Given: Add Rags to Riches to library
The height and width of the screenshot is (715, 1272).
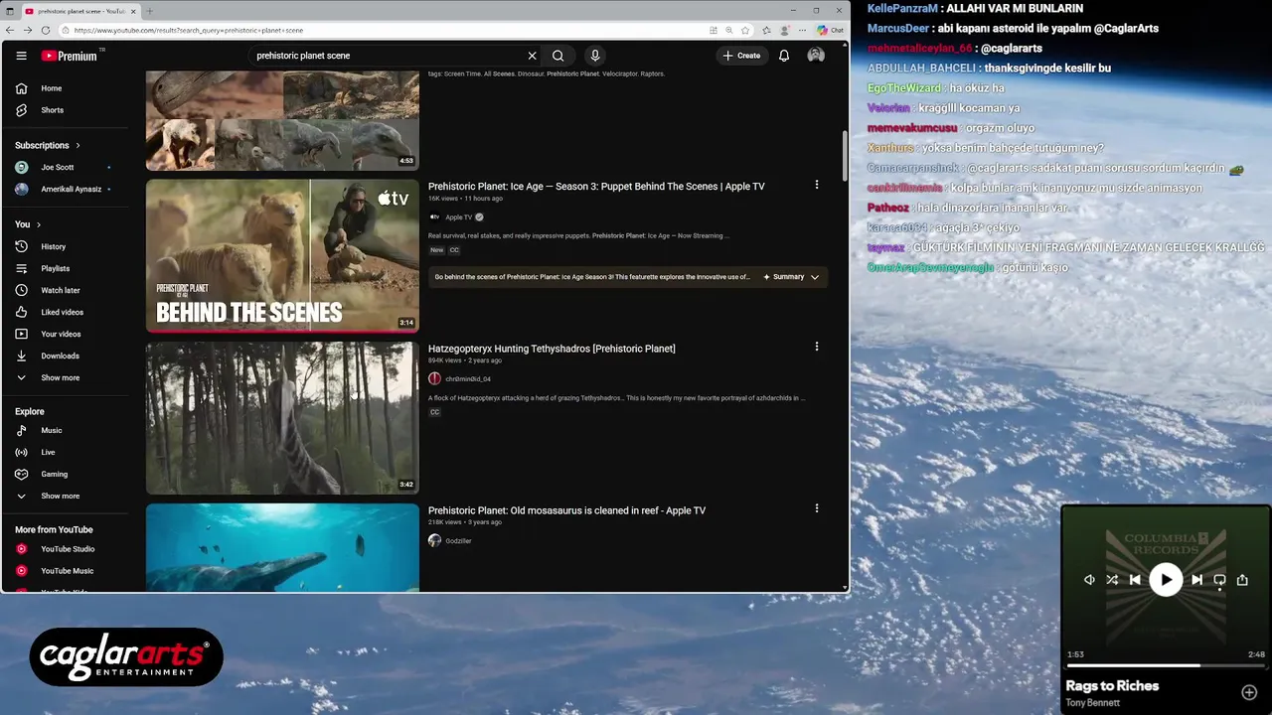Looking at the screenshot, I should click(x=1249, y=692).
